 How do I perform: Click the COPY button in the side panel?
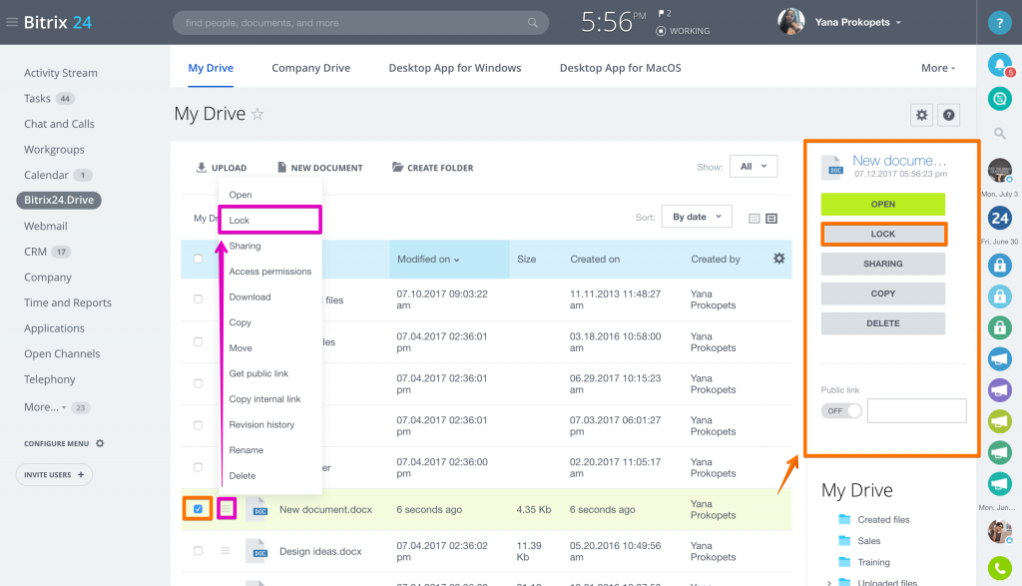point(882,293)
